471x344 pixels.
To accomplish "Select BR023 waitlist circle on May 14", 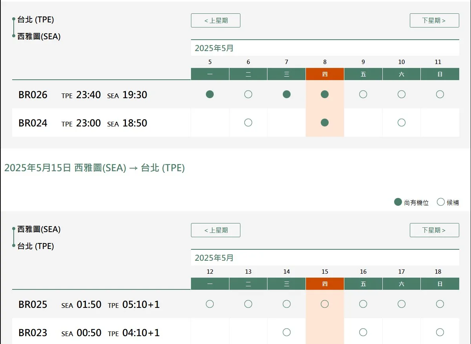I will pyautogui.click(x=287, y=332).
